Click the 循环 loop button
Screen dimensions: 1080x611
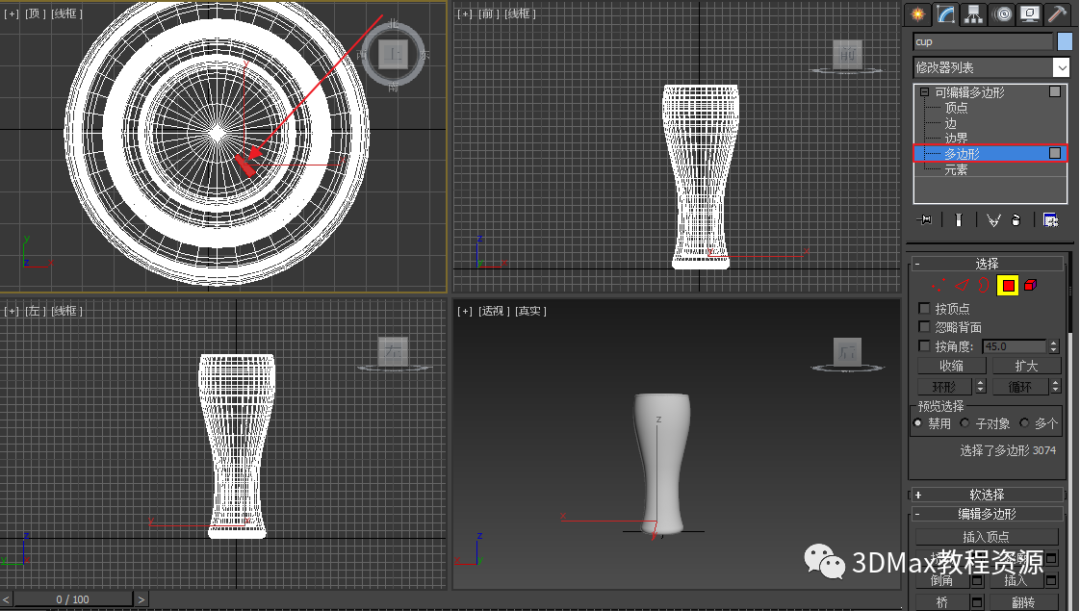click(1020, 387)
